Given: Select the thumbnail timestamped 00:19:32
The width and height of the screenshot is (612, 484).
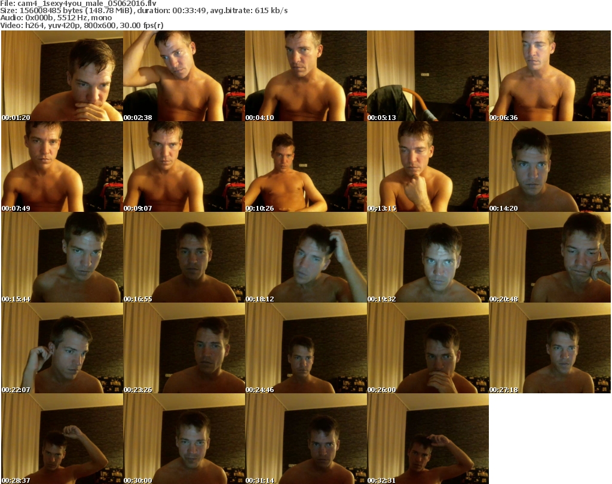Looking at the screenshot, I should [x=428, y=257].
